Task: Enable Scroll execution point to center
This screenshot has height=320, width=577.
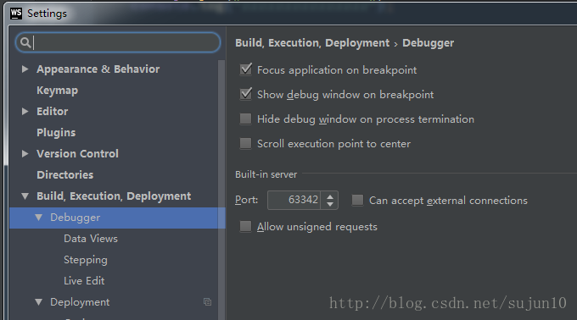Action: point(245,143)
